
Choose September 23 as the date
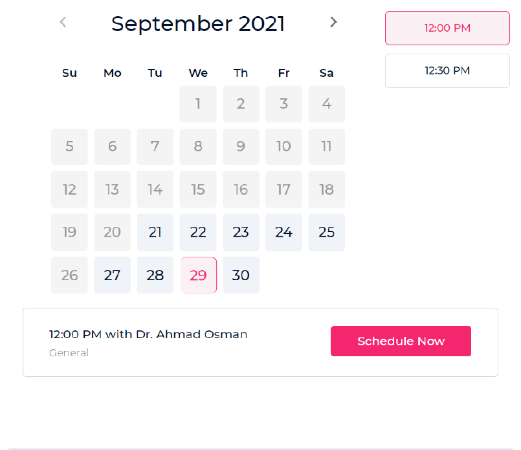[241, 232]
